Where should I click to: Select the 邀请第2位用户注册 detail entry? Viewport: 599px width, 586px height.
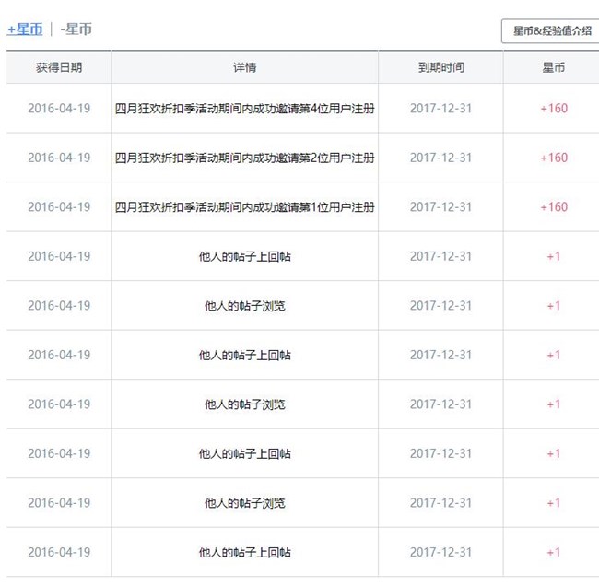pos(244,158)
